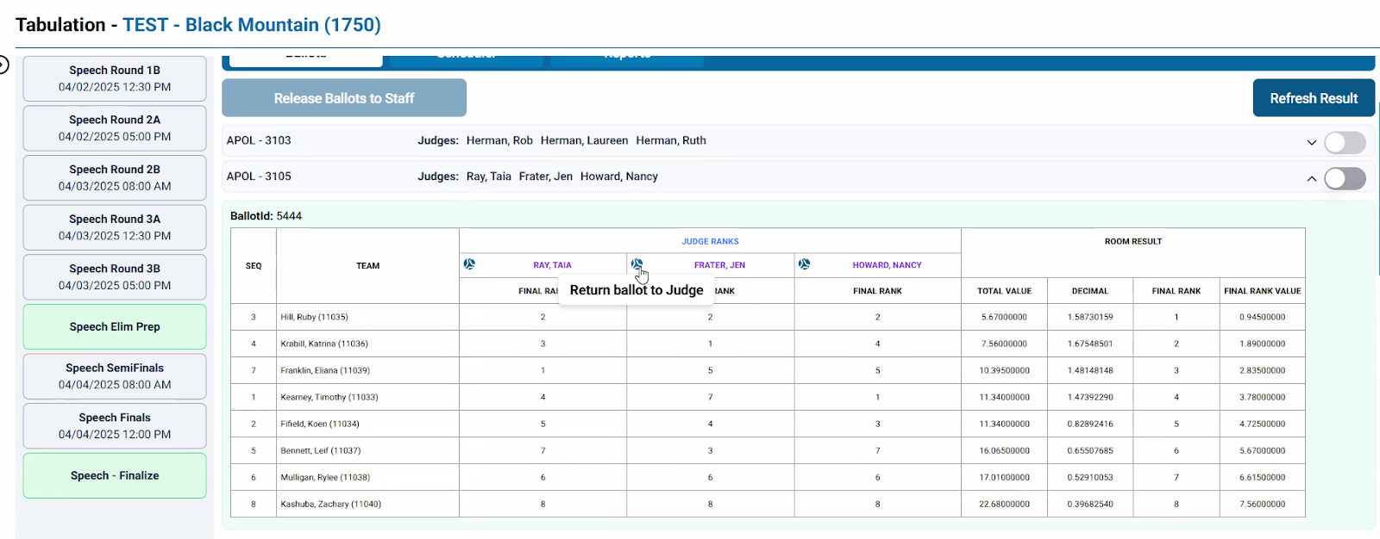This screenshot has height=539, width=1380.
Task: Open Speech Elim Prep step
Action: (115, 327)
